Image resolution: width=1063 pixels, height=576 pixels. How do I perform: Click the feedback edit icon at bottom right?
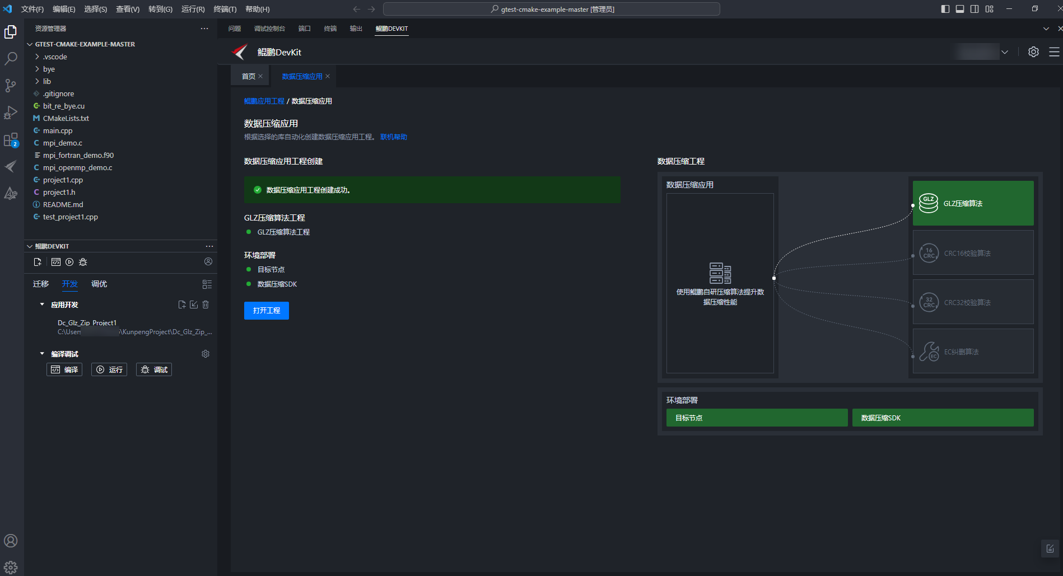[1050, 549]
